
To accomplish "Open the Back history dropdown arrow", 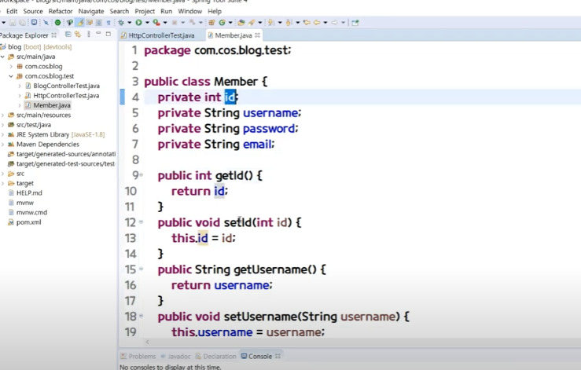I will tap(325, 23).
